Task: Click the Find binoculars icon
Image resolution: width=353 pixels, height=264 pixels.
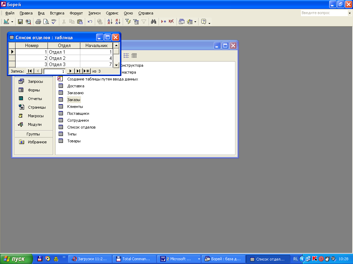Action: point(153,22)
